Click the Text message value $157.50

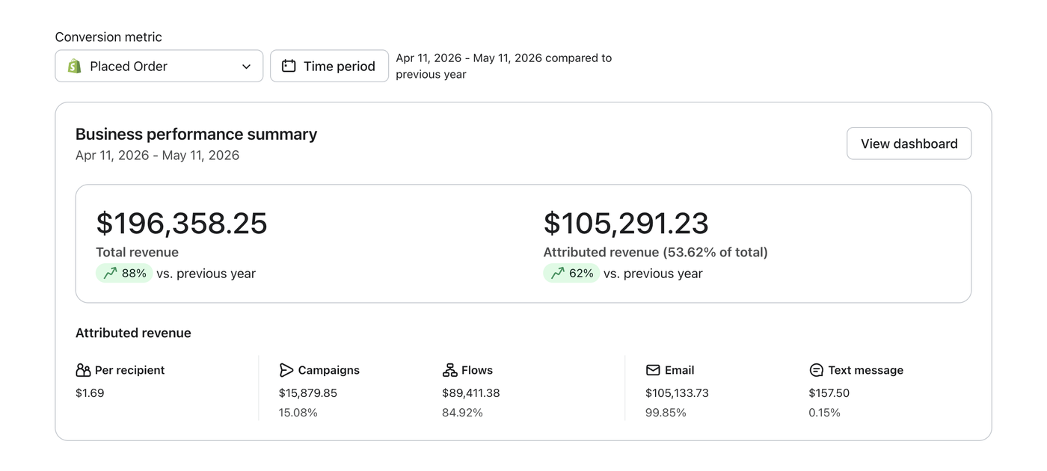tap(829, 393)
